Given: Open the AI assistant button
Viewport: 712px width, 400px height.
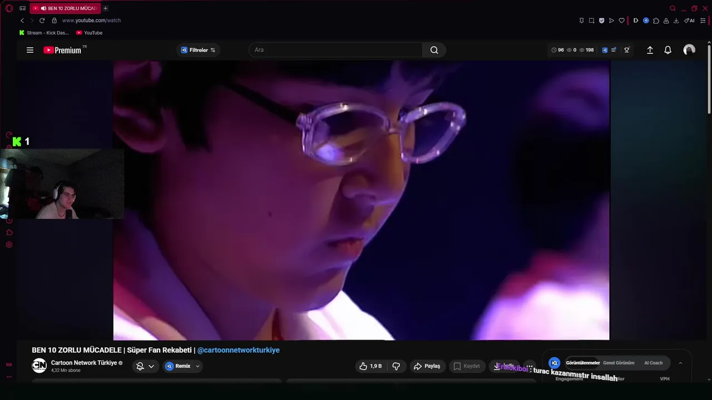Looking at the screenshot, I should click(689, 21).
